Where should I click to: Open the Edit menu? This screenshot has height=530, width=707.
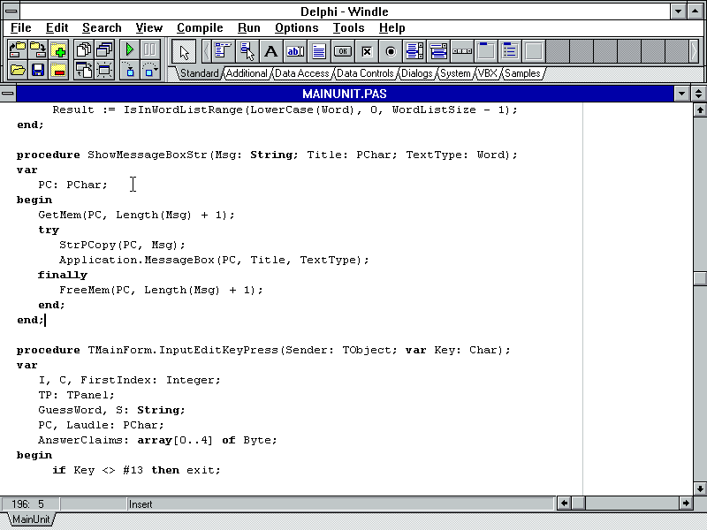coord(57,28)
